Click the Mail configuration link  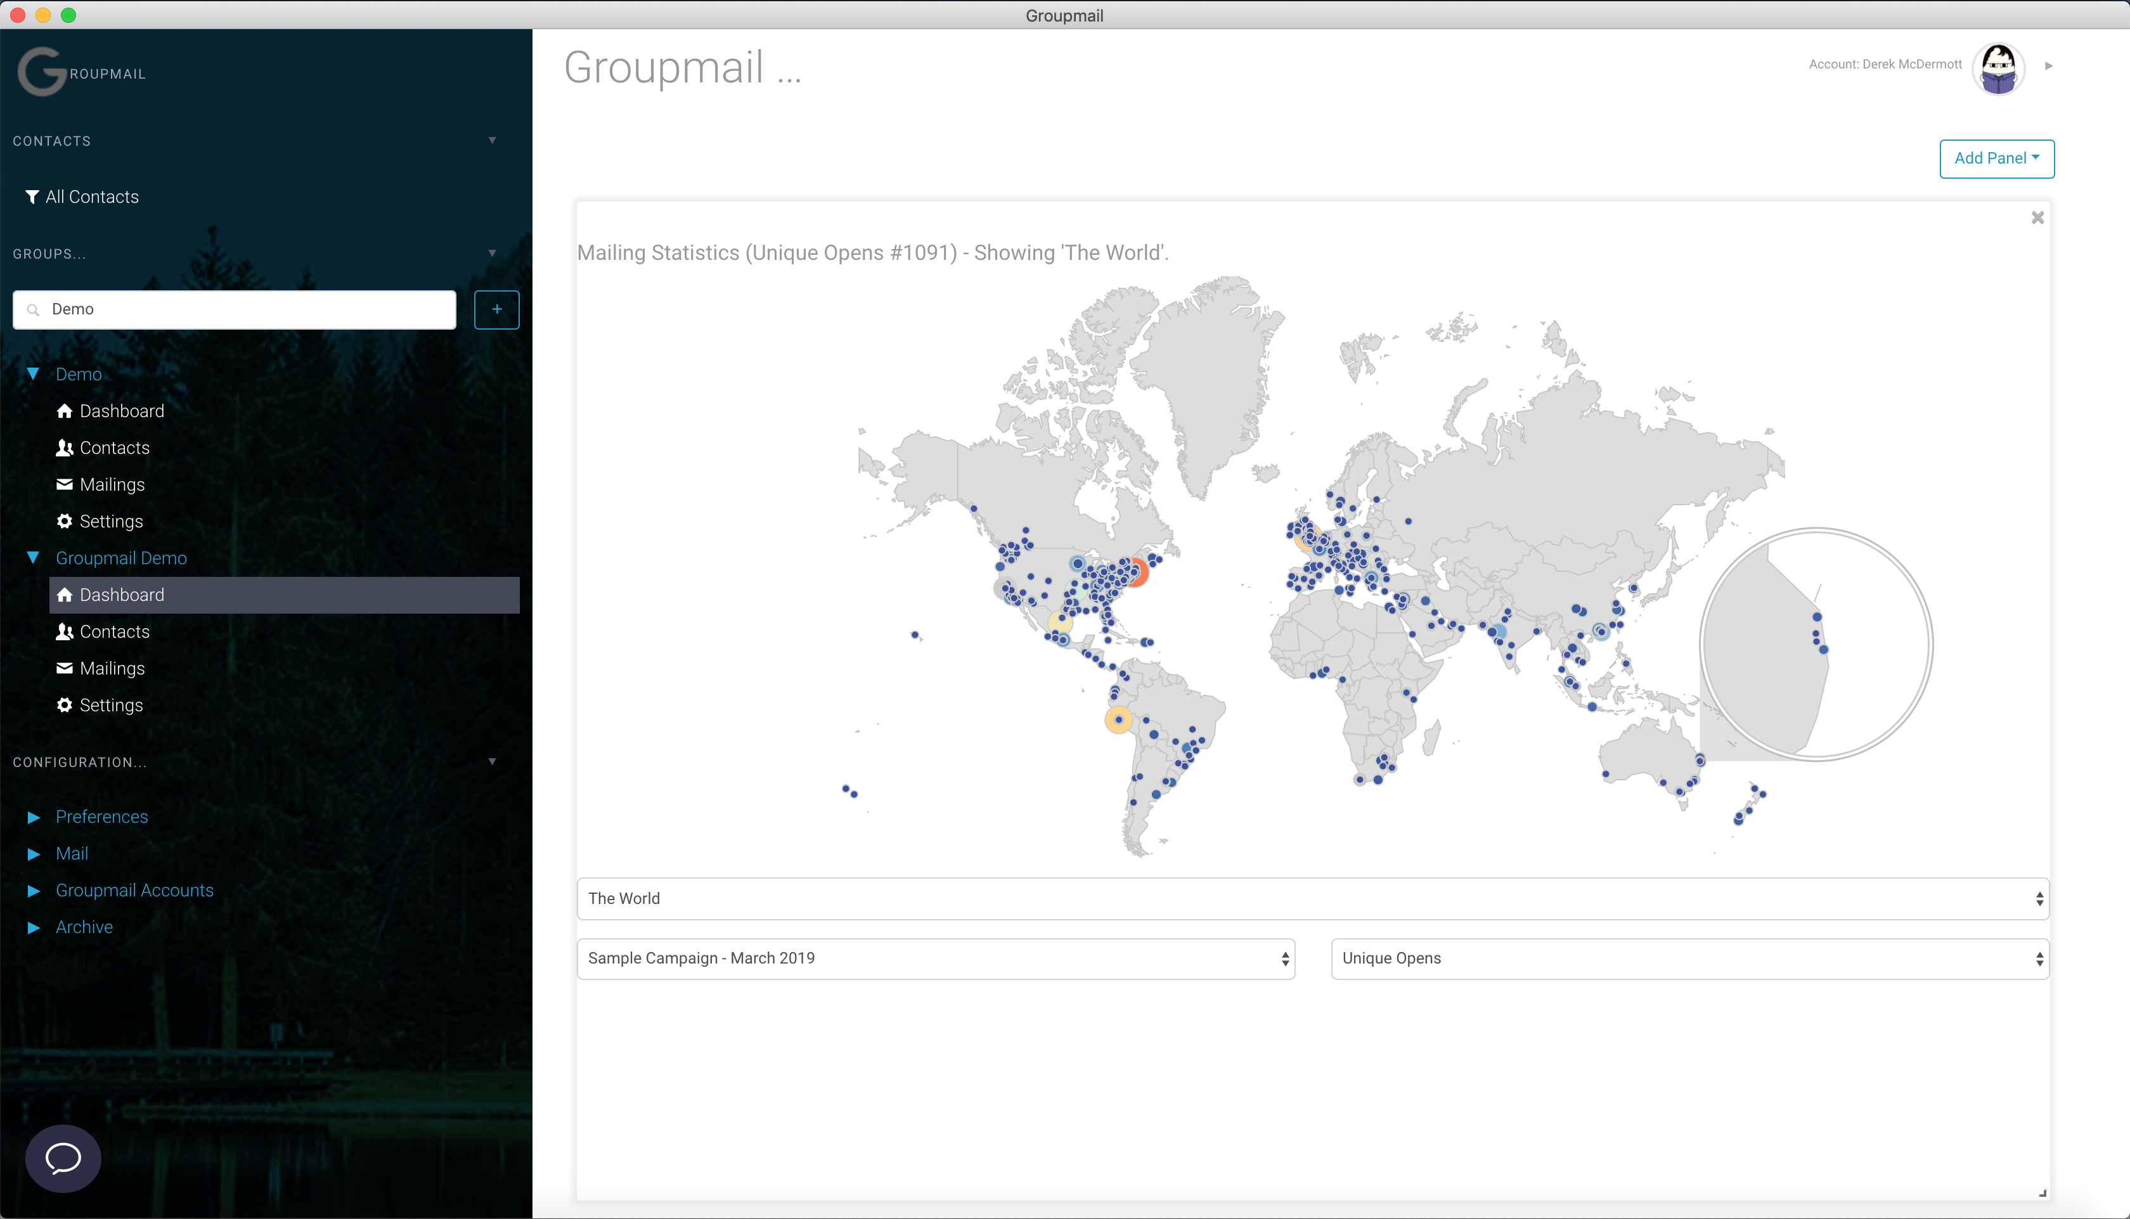pos(72,854)
